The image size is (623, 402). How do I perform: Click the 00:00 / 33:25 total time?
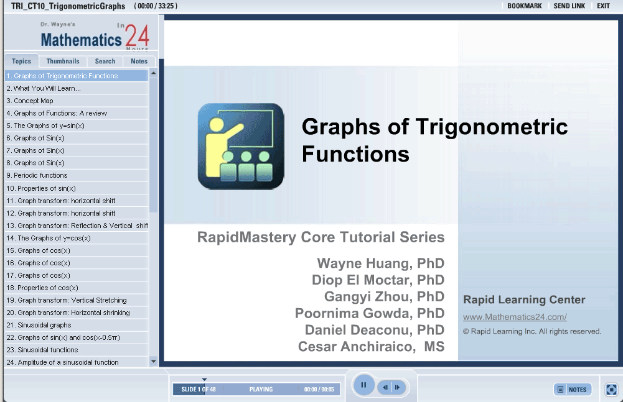point(156,6)
